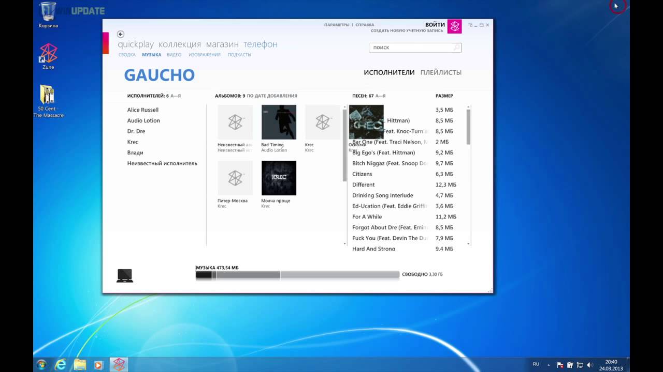Open СПРАВКА help link
The height and width of the screenshot is (372, 663).
tap(365, 25)
